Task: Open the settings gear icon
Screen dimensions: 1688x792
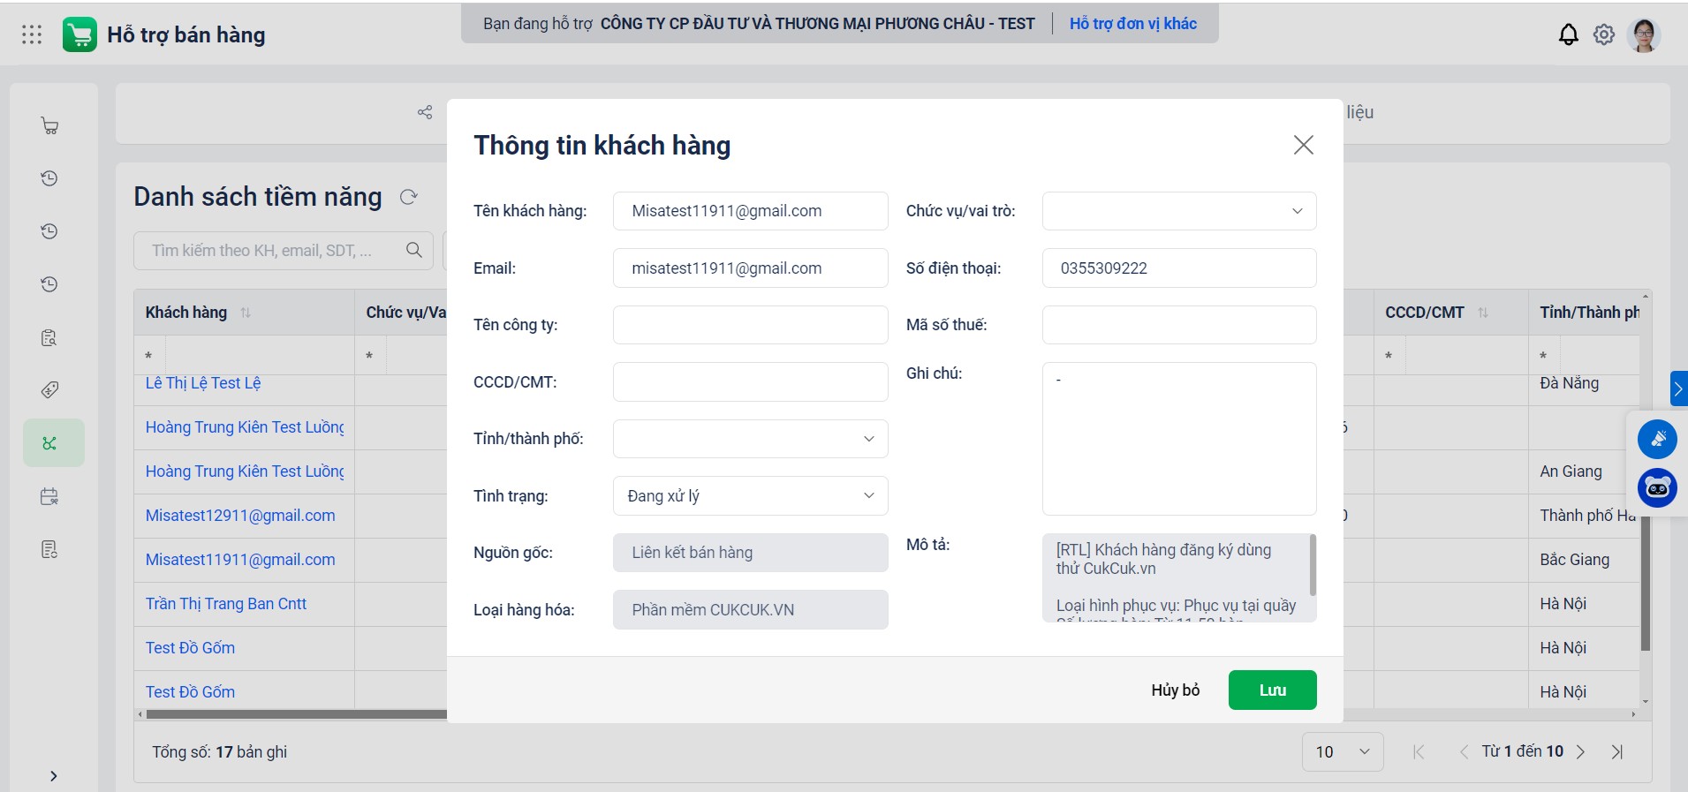Action: pyautogui.click(x=1603, y=34)
